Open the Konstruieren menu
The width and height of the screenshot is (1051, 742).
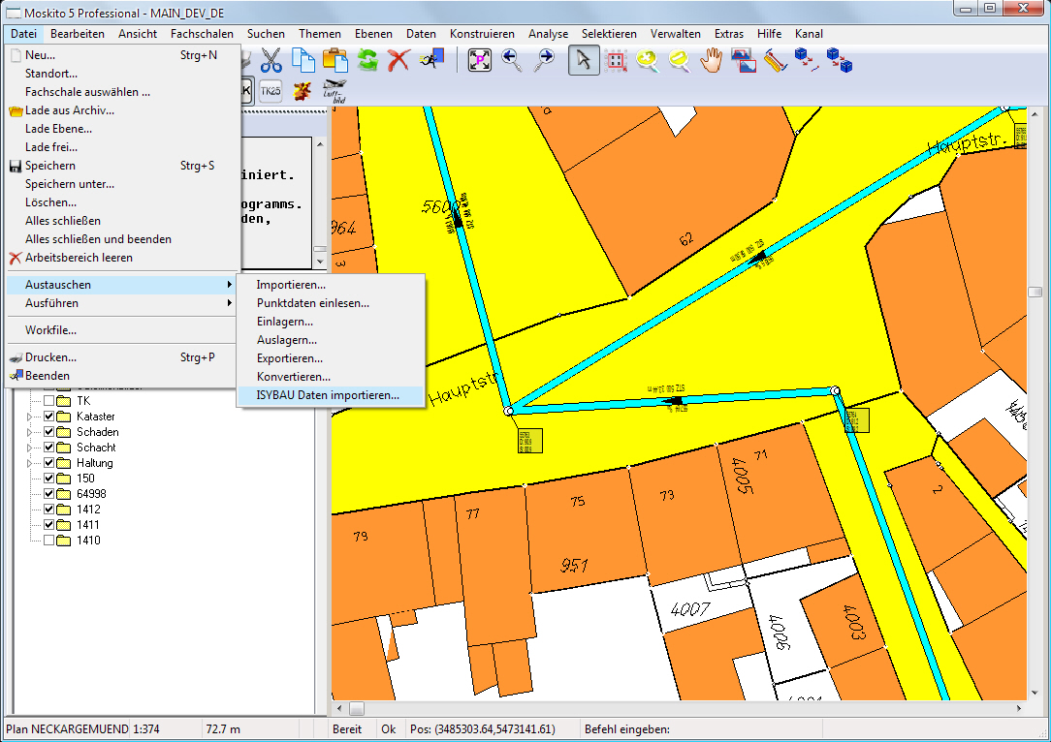click(482, 34)
